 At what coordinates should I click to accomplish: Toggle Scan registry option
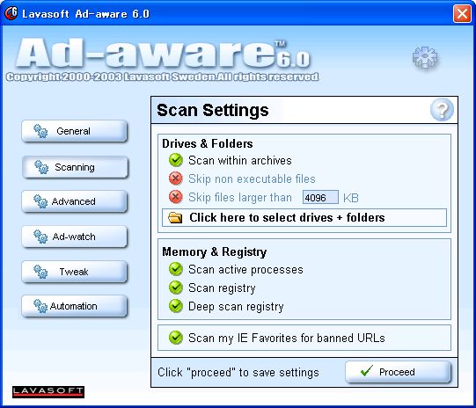[x=176, y=288]
